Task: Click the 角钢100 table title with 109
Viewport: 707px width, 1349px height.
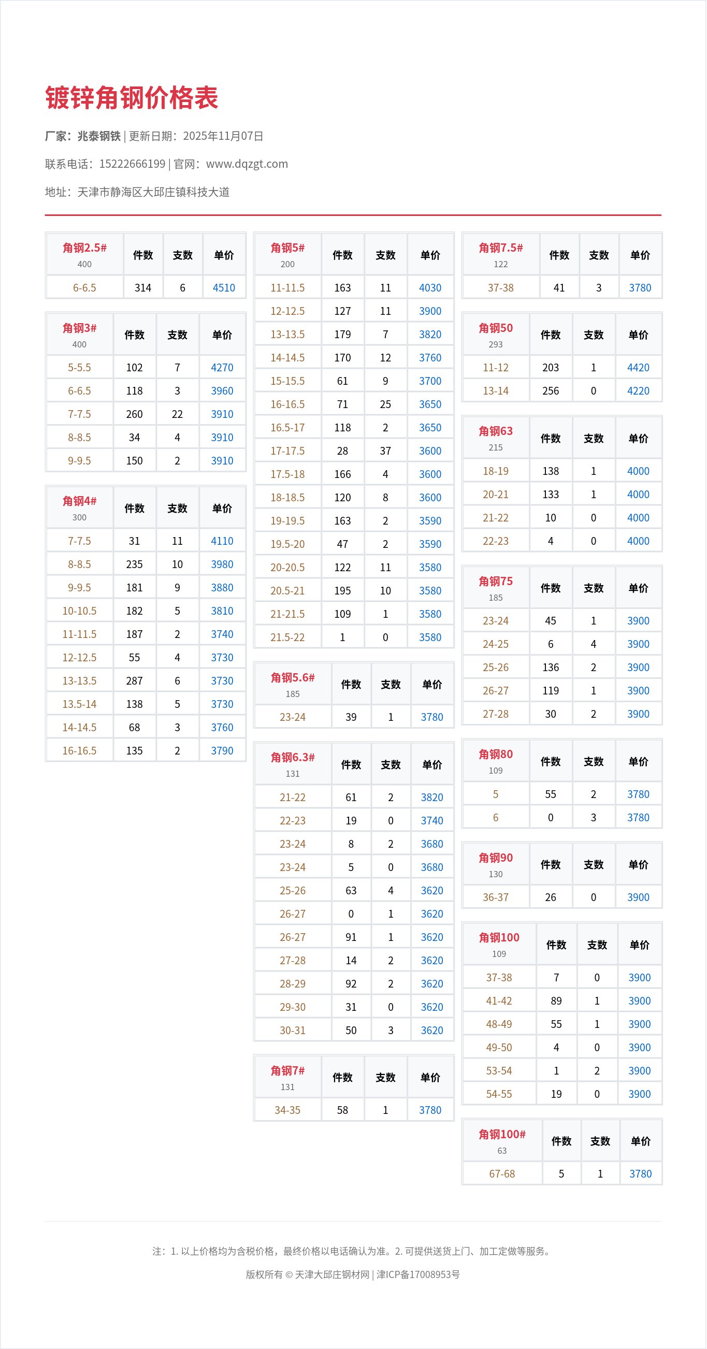Action: 499,937
